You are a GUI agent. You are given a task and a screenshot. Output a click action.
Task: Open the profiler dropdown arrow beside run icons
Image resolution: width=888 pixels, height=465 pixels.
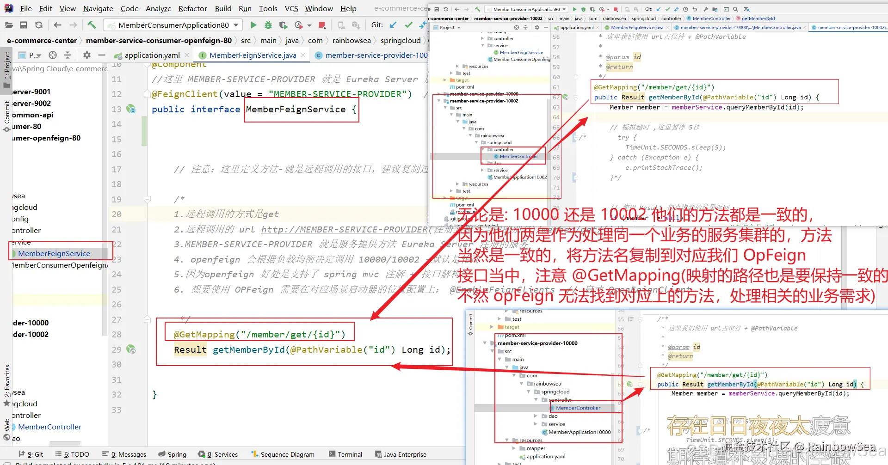point(309,25)
